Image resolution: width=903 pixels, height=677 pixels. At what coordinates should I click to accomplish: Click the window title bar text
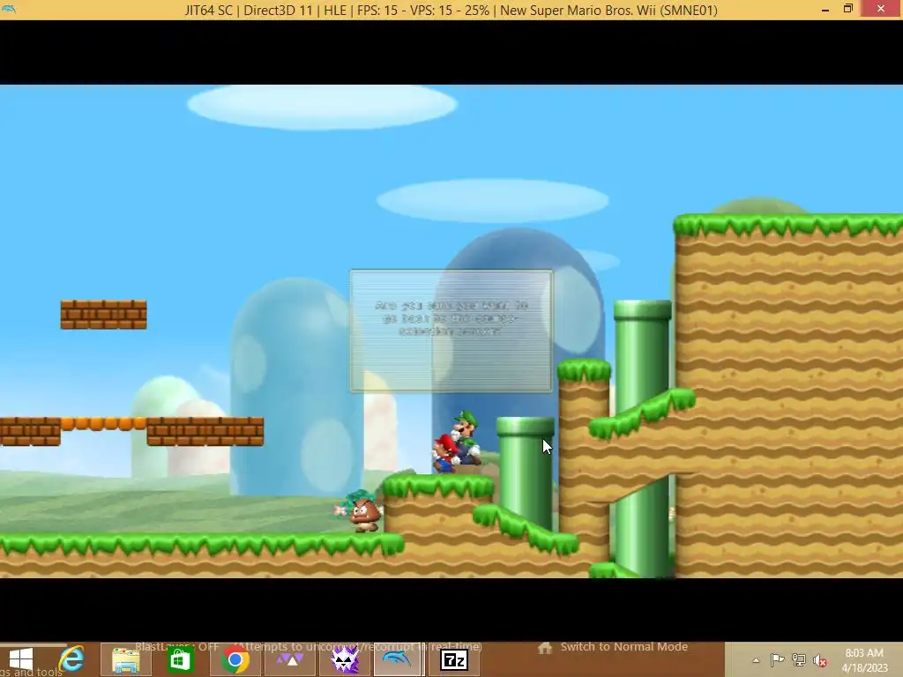point(451,10)
